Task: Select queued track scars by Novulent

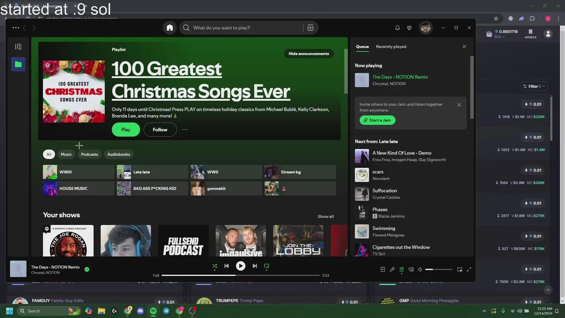Action: [x=410, y=175]
